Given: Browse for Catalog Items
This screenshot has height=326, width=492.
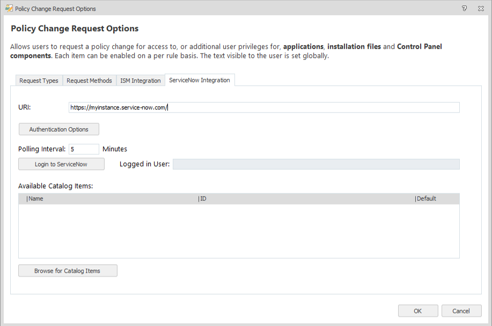Looking at the screenshot, I should (x=68, y=271).
